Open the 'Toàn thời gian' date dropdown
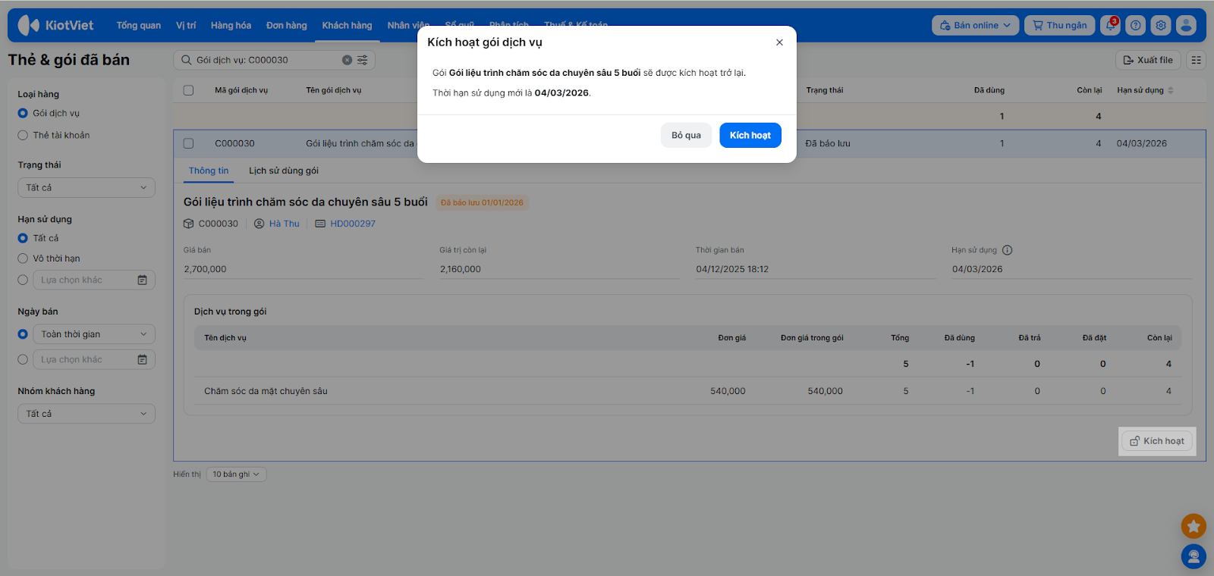The width and height of the screenshot is (1214, 576). [x=93, y=334]
